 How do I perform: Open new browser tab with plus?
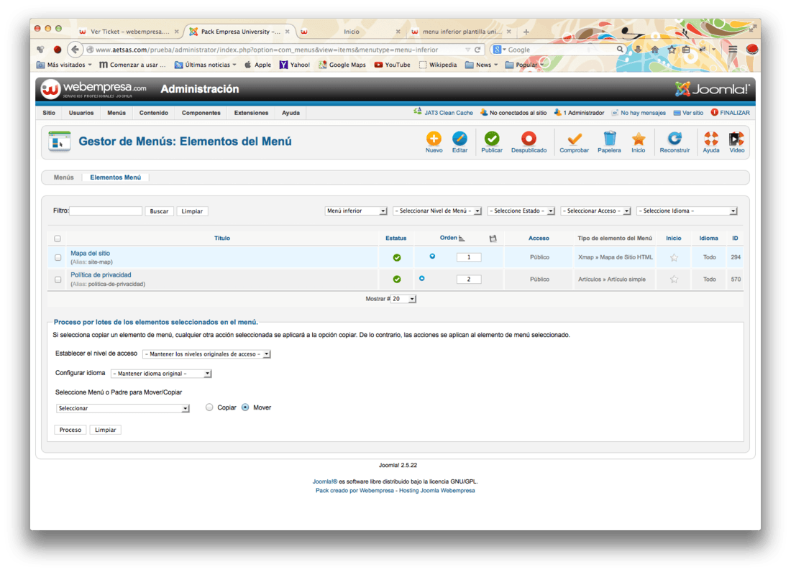tap(526, 32)
